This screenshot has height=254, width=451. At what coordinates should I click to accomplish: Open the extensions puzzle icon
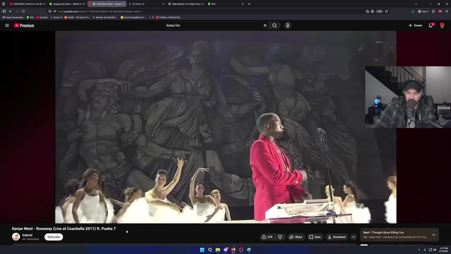coord(433,11)
